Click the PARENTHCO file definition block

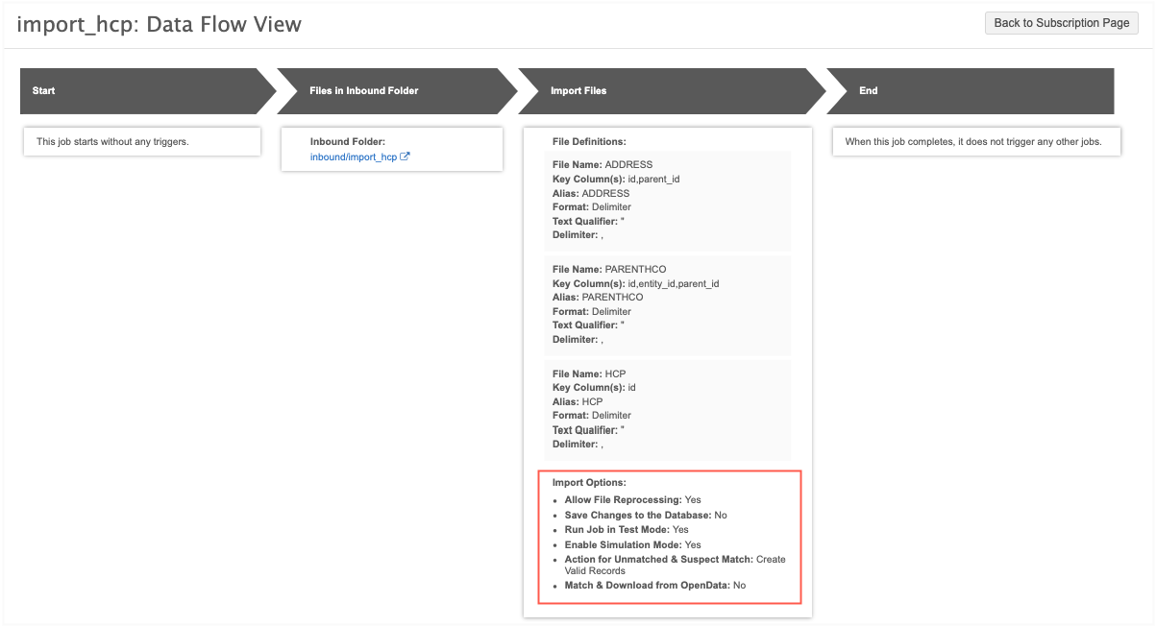[668, 304]
